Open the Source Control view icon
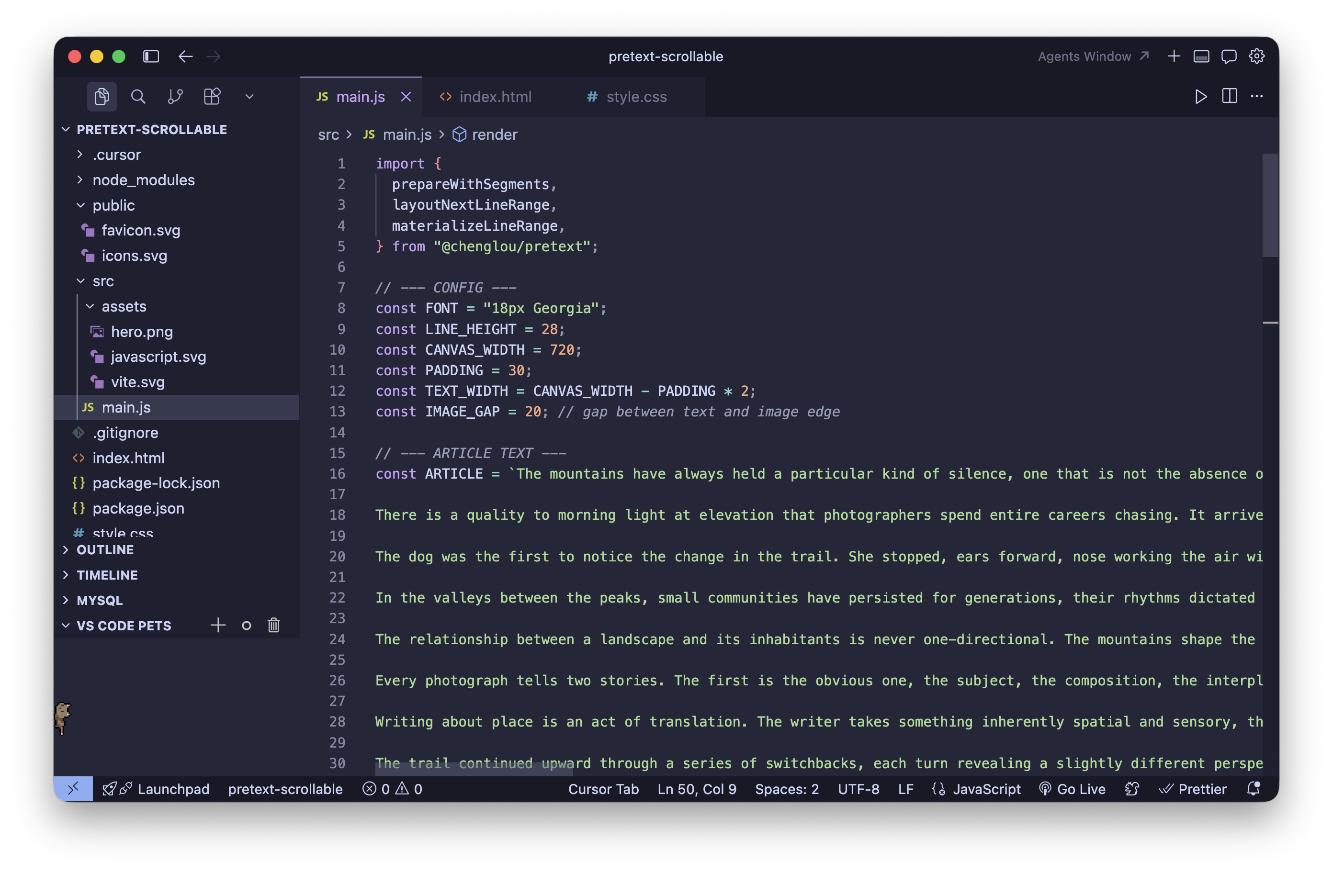 click(x=175, y=96)
